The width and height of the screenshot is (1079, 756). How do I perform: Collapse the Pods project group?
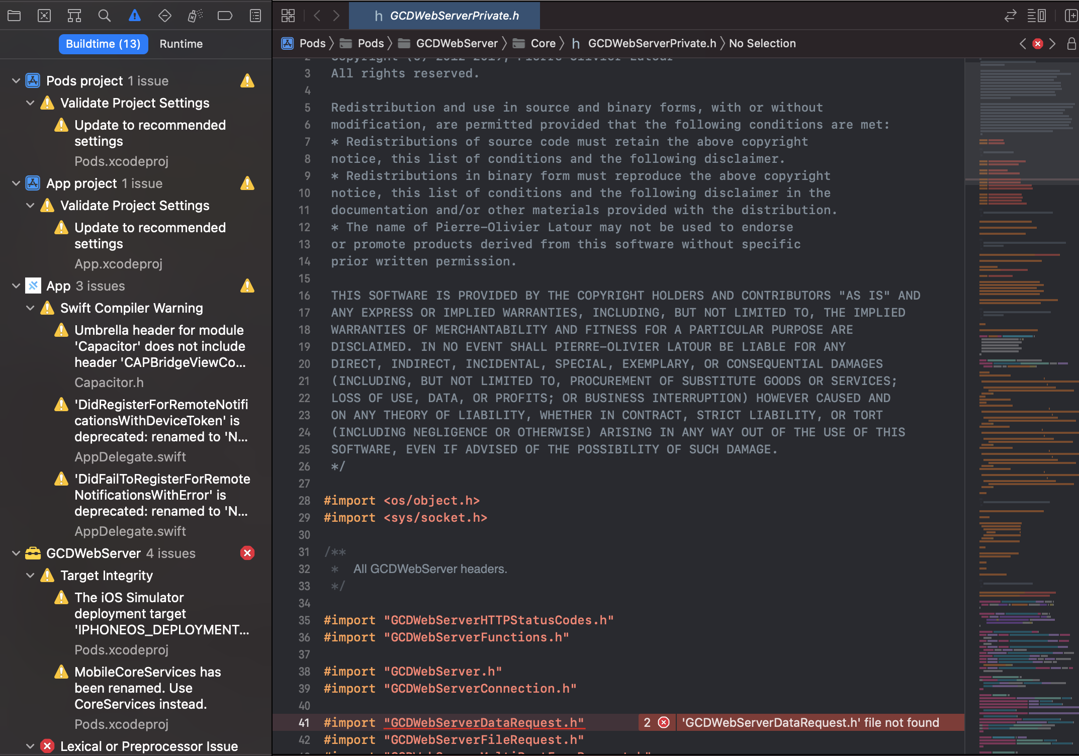[x=16, y=80]
